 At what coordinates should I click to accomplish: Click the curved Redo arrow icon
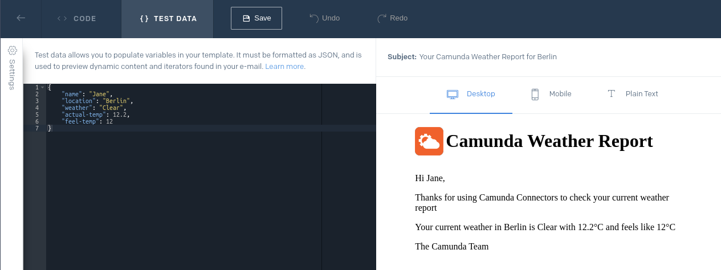click(382, 18)
